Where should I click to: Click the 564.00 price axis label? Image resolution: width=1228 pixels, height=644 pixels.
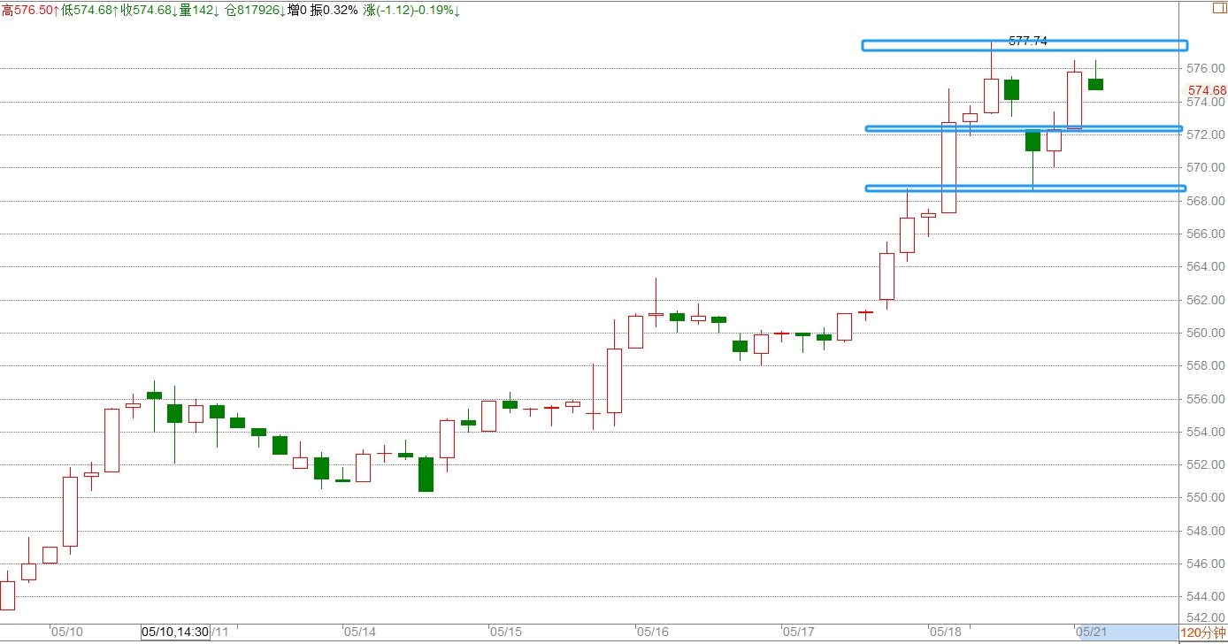click(1206, 266)
